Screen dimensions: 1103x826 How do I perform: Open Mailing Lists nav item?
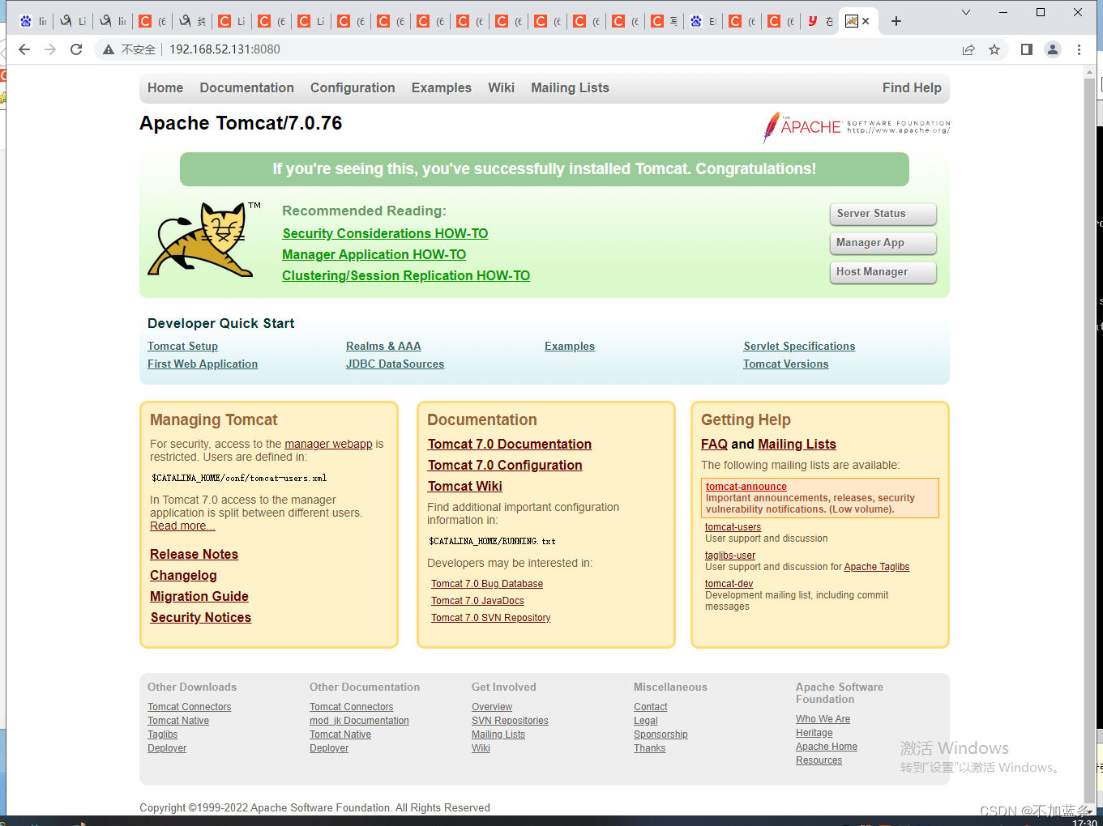[570, 87]
